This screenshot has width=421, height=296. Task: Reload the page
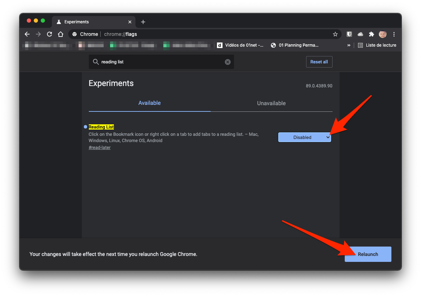pos(49,34)
